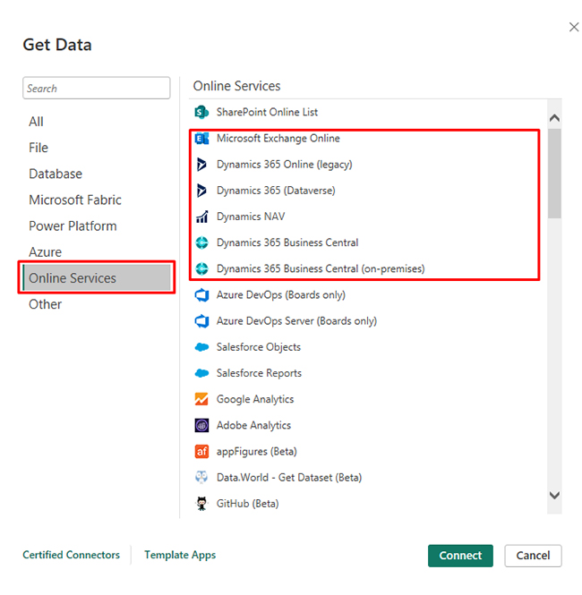The image size is (582, 595).
Task: Click the Salesforce Objects cloud icon
Action: click(201, 347)
